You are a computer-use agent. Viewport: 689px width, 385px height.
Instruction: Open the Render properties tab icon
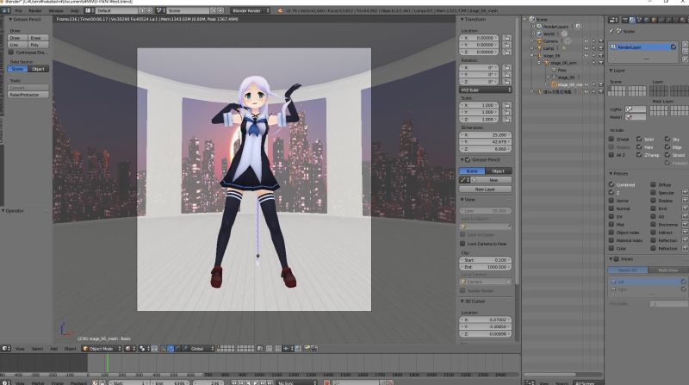(x=625, y=20)
